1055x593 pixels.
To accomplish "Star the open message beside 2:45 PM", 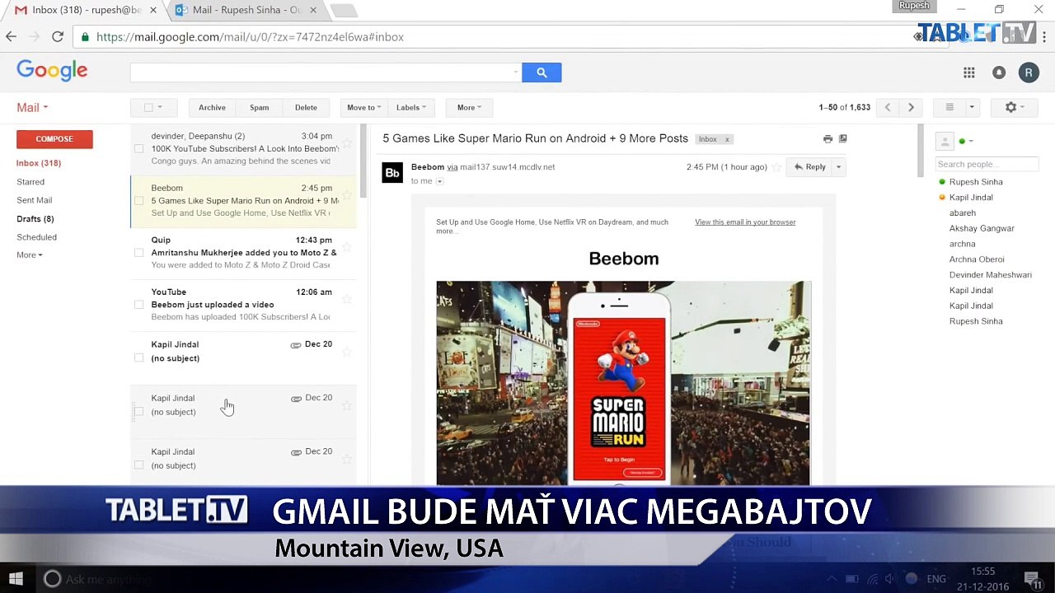I will point(776,167).
